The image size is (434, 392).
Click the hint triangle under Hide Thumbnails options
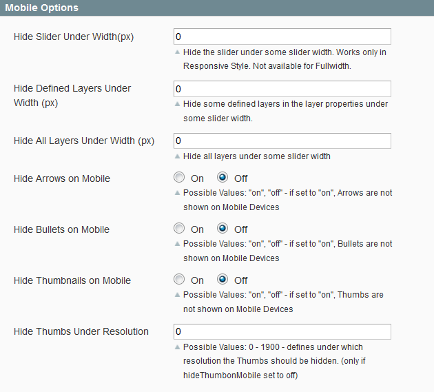tap(178, 295)
